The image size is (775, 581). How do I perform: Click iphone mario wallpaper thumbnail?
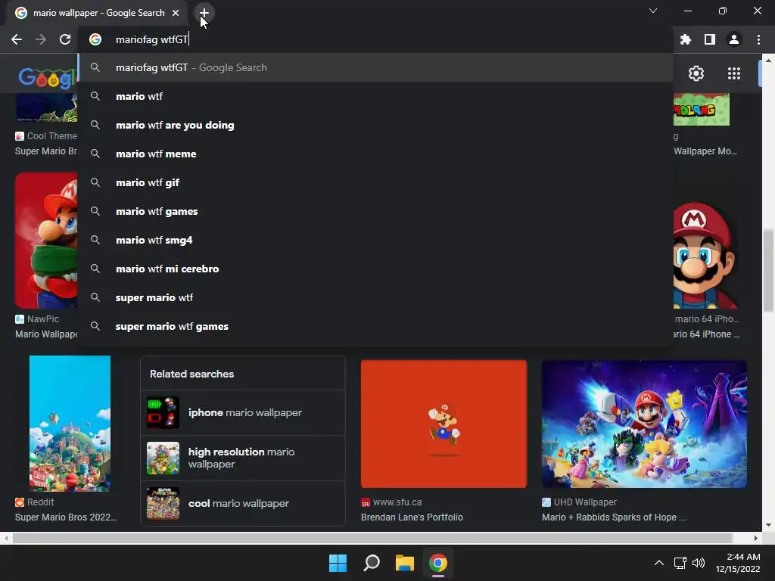tap(163, 412)
